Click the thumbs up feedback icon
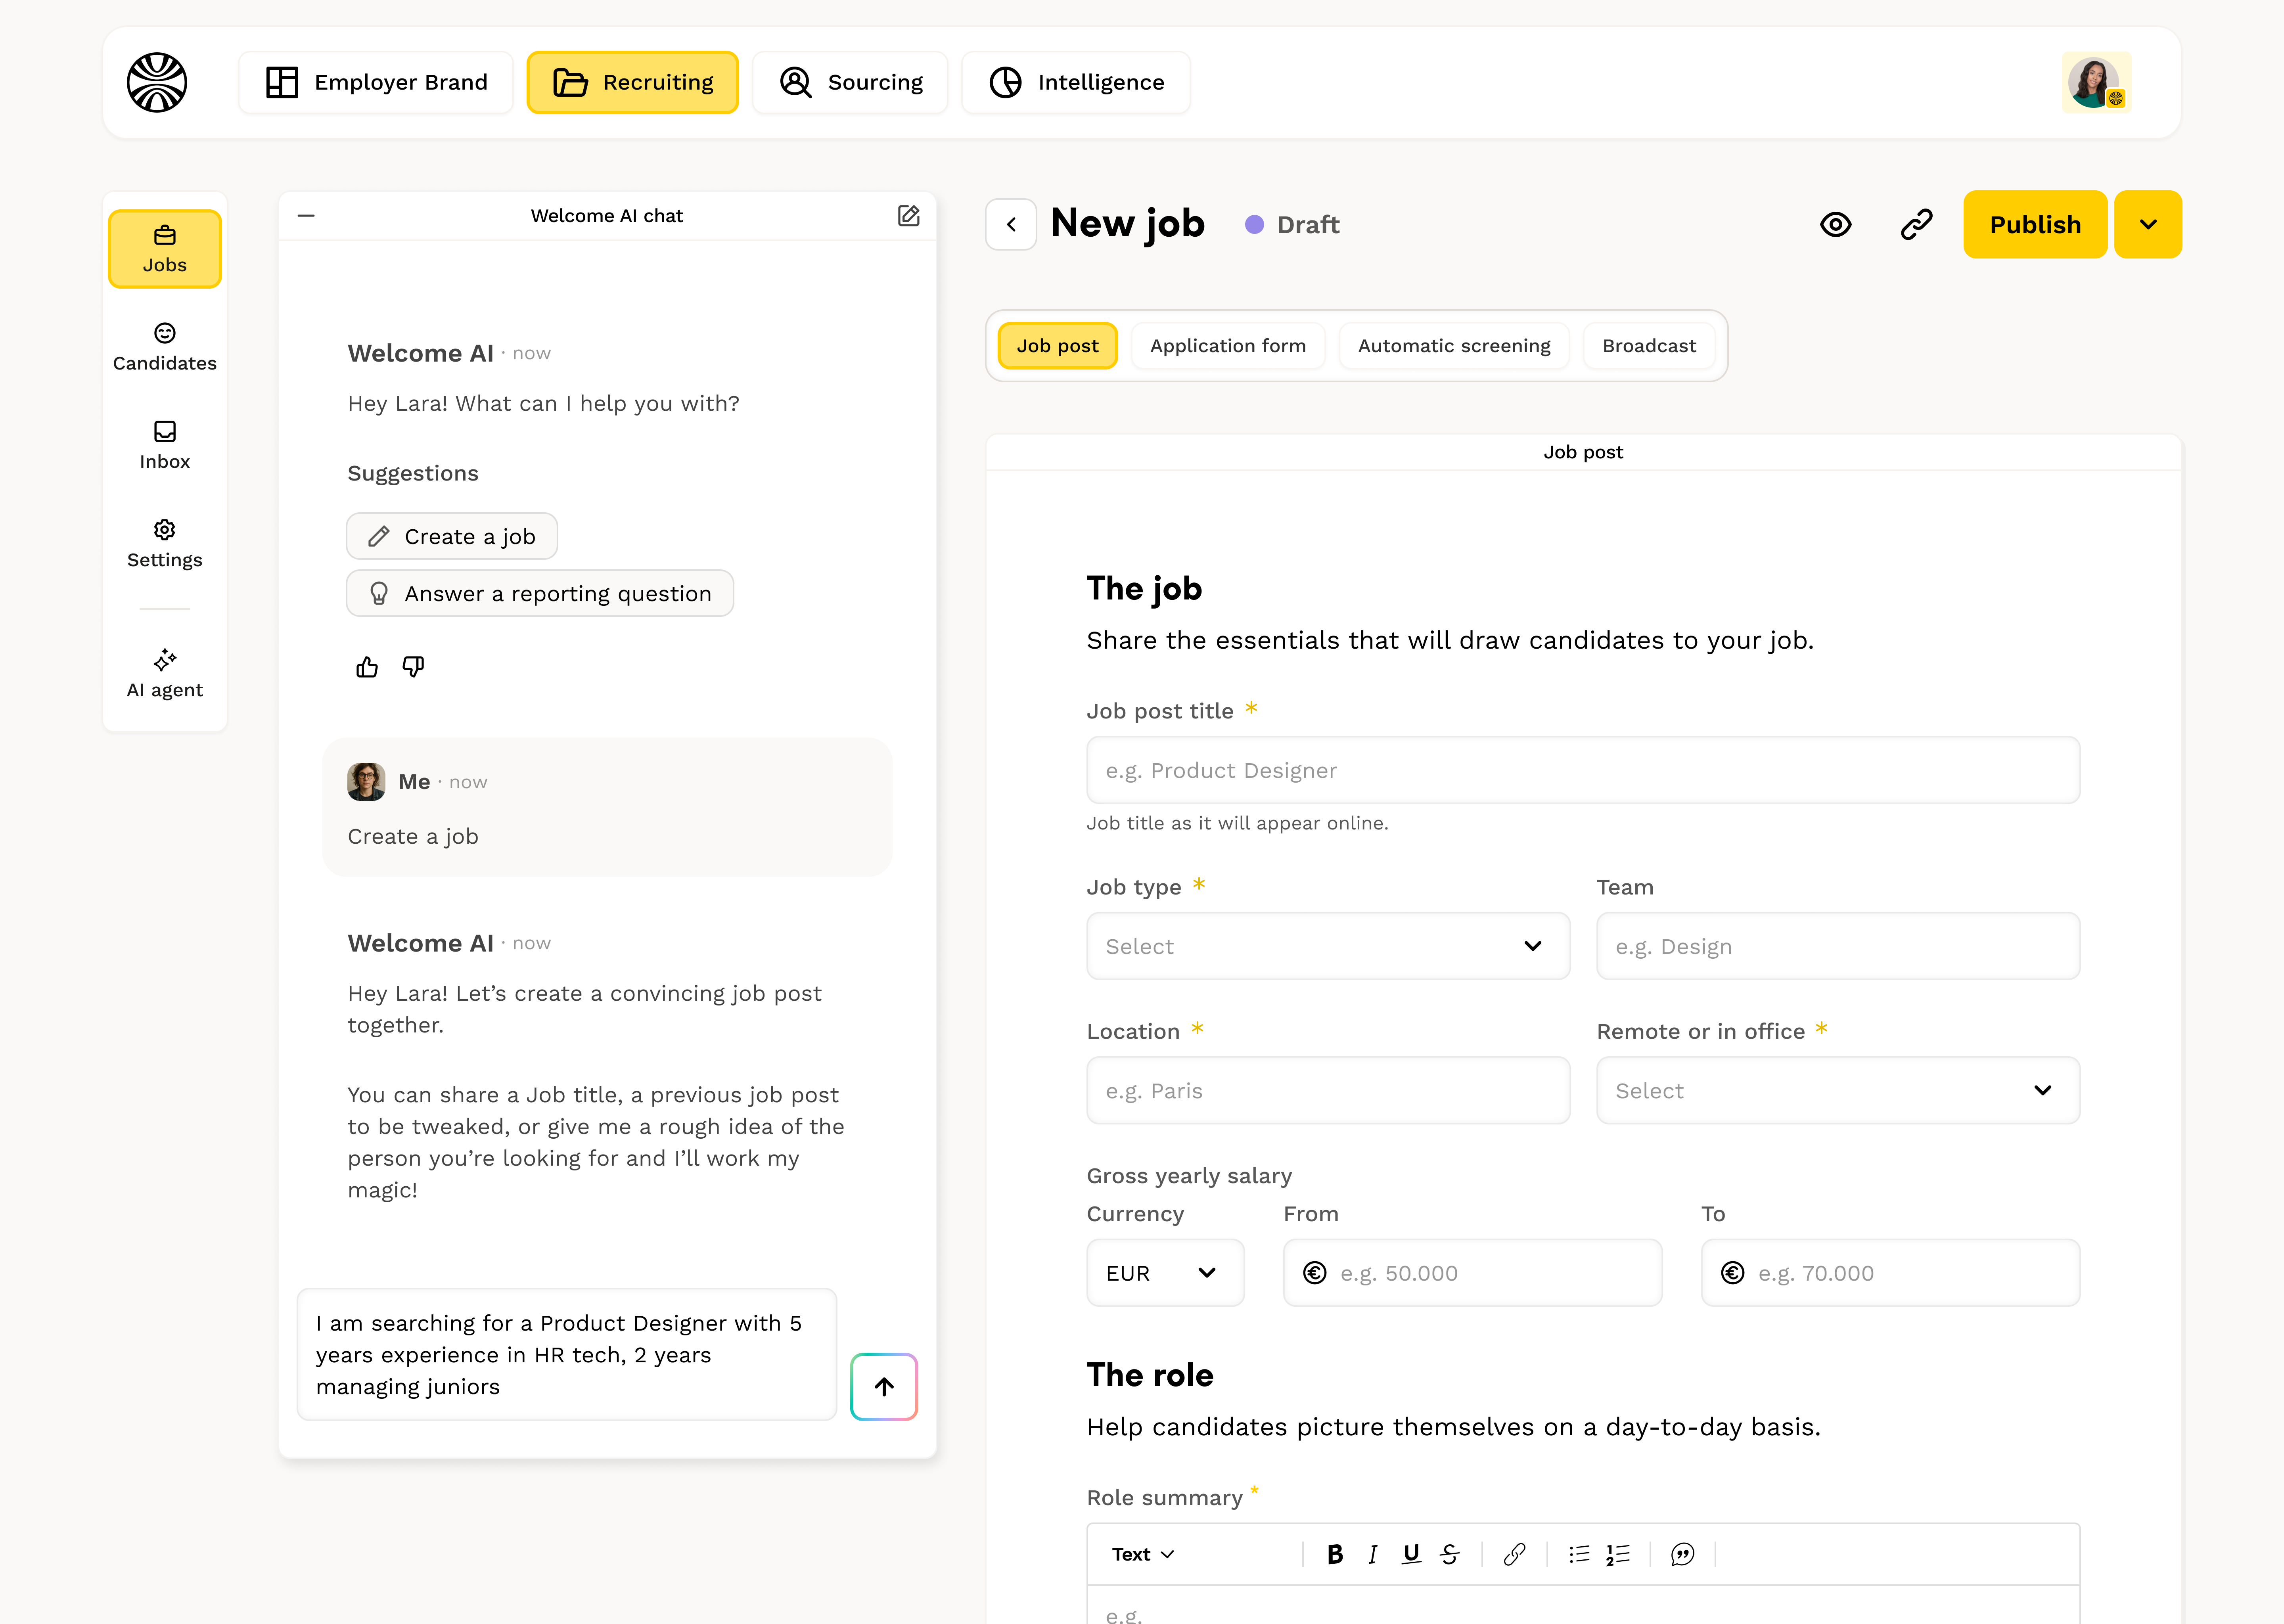 click(x=367, y=667)
